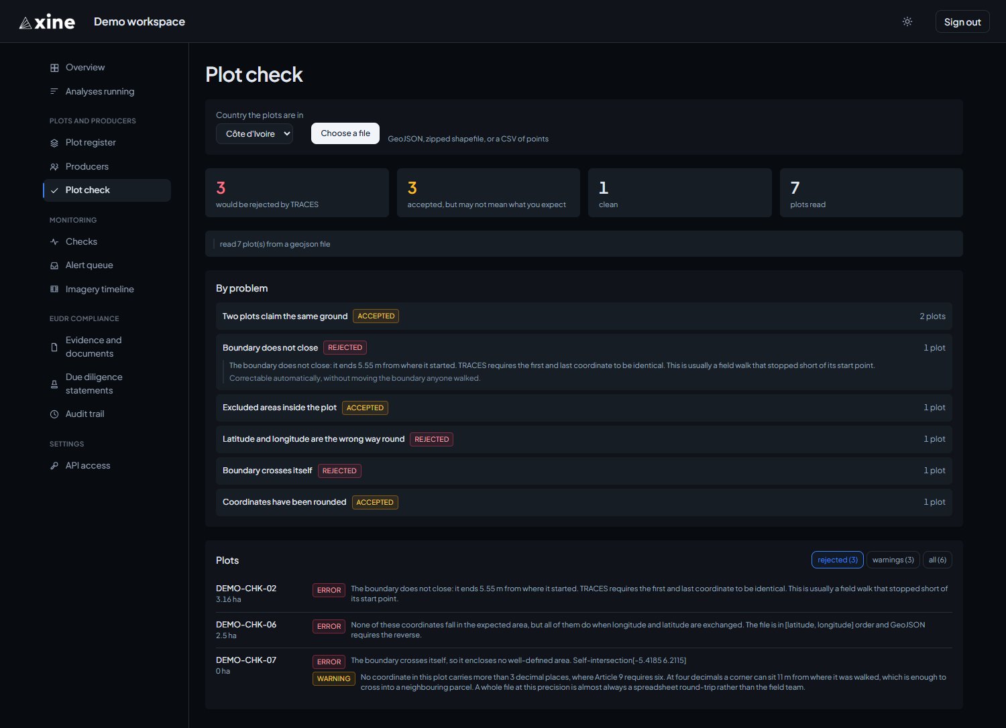Click the DEMO-CHK-06 plot ID

(x=246, y=625)
